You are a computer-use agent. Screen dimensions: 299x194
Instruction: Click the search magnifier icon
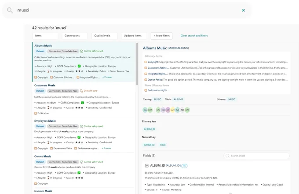click(x=10, y=10)
